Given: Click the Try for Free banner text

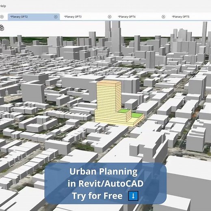Looking at the screenshot, I should [97, 196].
